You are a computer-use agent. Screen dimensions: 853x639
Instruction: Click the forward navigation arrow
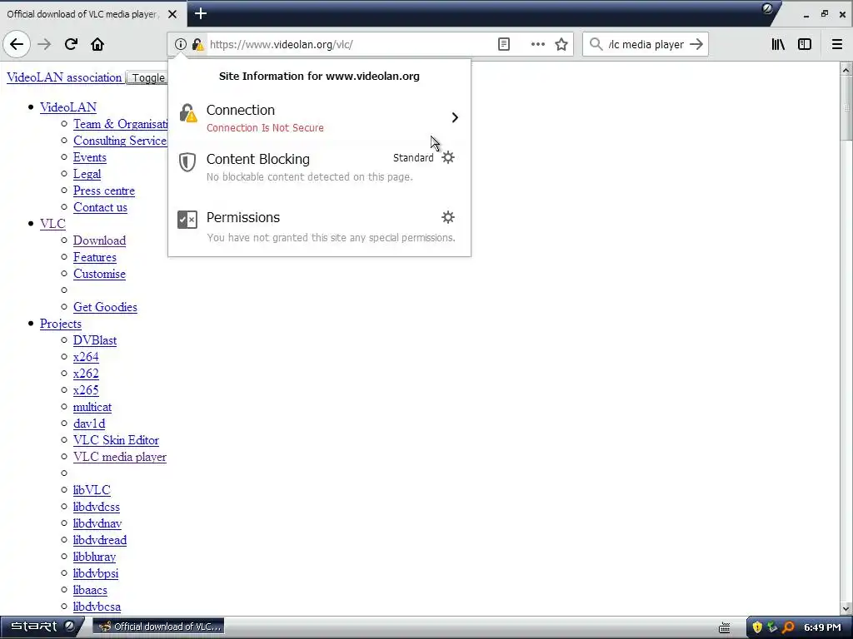coord(44,44)
